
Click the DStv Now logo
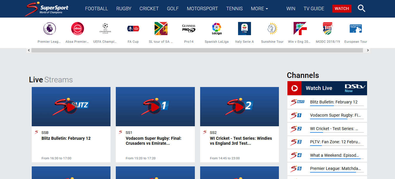(x=355, y=88)
